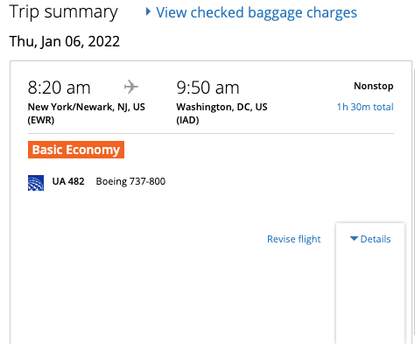Click flight number UA 482

click(68, 181)
